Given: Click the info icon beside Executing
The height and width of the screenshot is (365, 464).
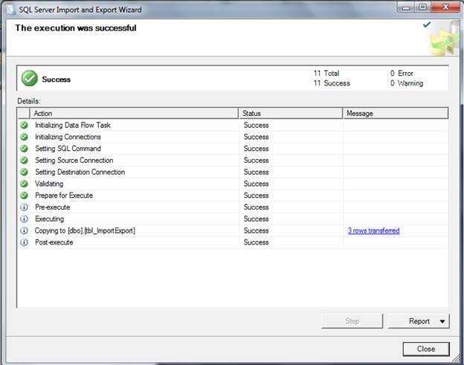Looking at the screenshot, I should tap(24, 219).
